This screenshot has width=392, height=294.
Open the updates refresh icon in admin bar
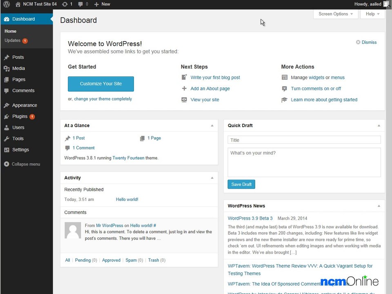(x=65, y=4)
